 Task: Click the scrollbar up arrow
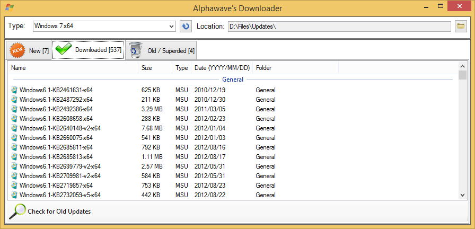coord(462,66)
